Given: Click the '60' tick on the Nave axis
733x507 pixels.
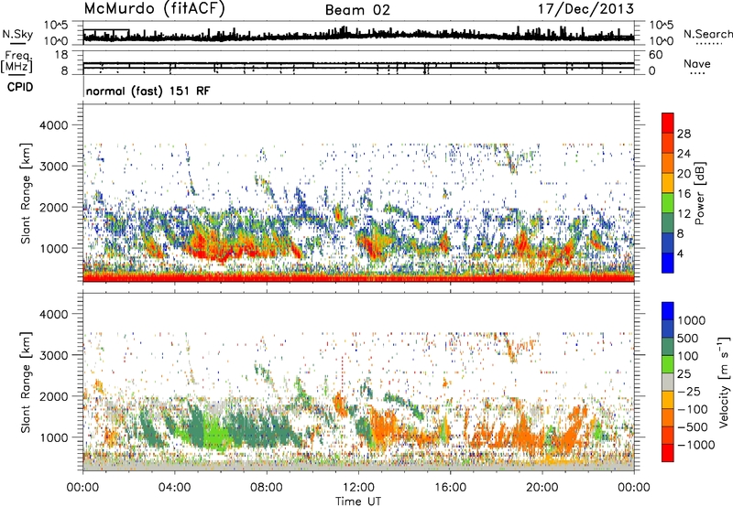Looking at the screenshot, I should [x=656, y=55].
